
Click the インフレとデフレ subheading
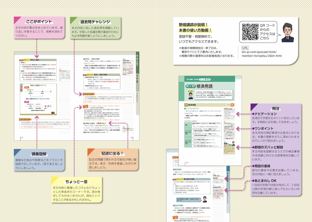[x=192, y=109]
